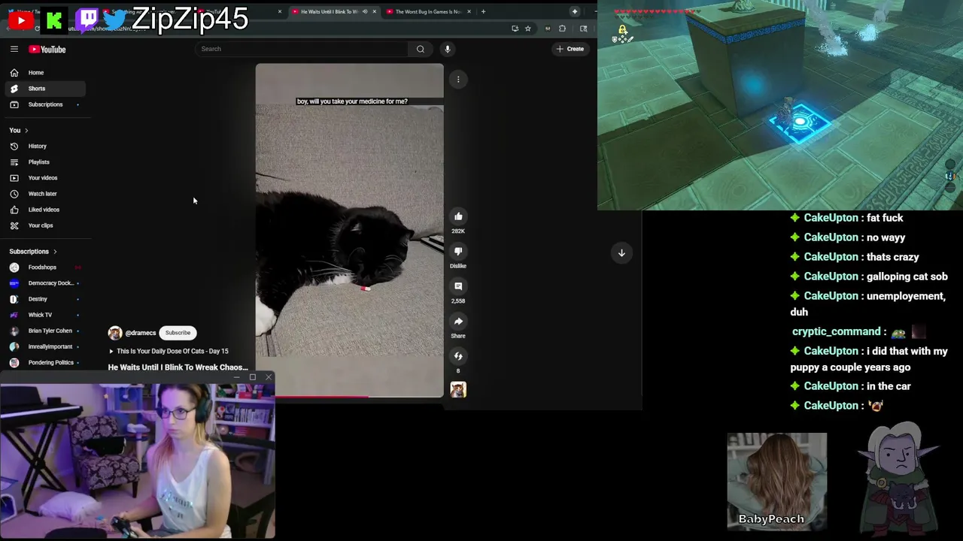Click the YouTube logo home link
The image size is (963, 541).
(47, 49)
